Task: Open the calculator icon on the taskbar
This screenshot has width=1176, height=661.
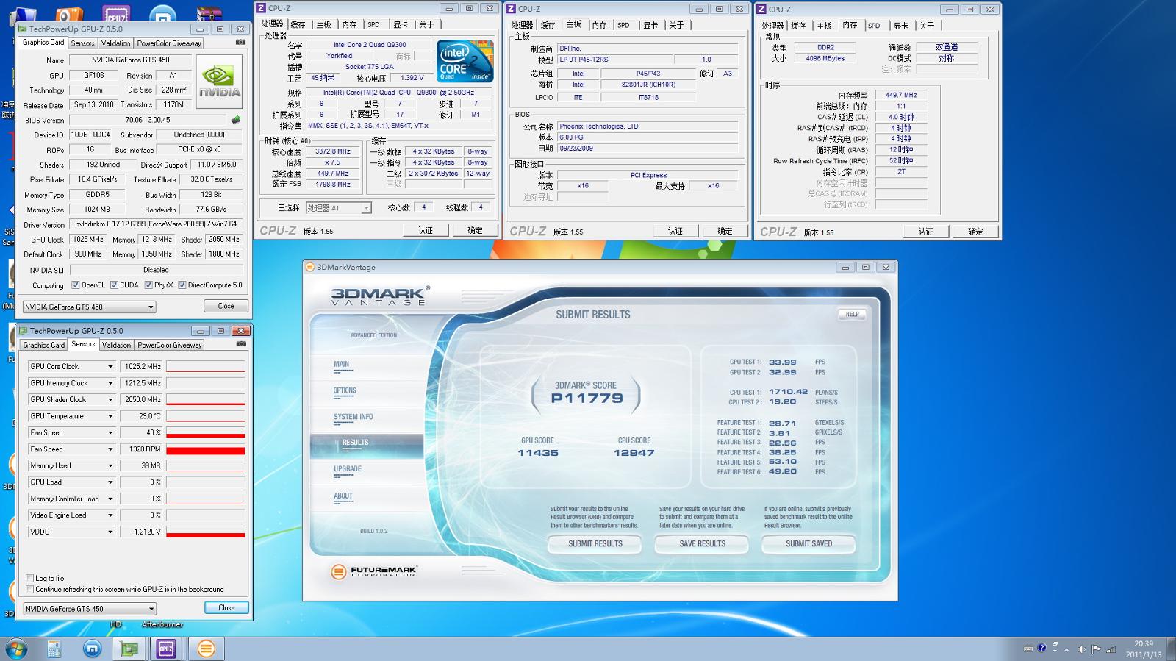Action: [54, 649]
